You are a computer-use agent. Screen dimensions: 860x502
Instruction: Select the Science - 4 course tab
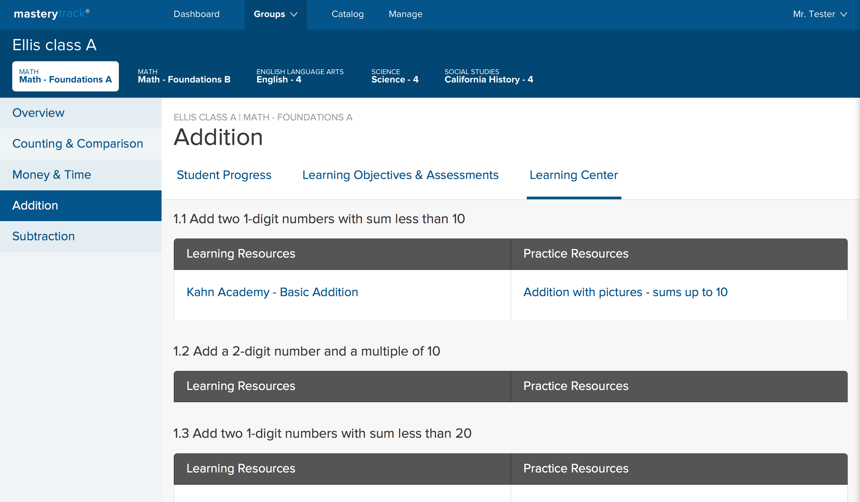(x=394, y=76)
